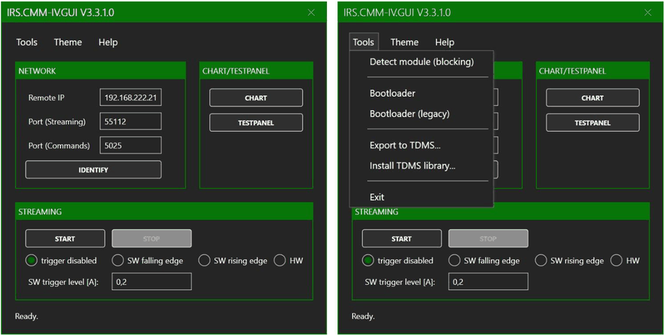Open Theme menu in left window
The height and width of the screenshot is (335, 665).
pyautogui.click(x=68, y=42)
